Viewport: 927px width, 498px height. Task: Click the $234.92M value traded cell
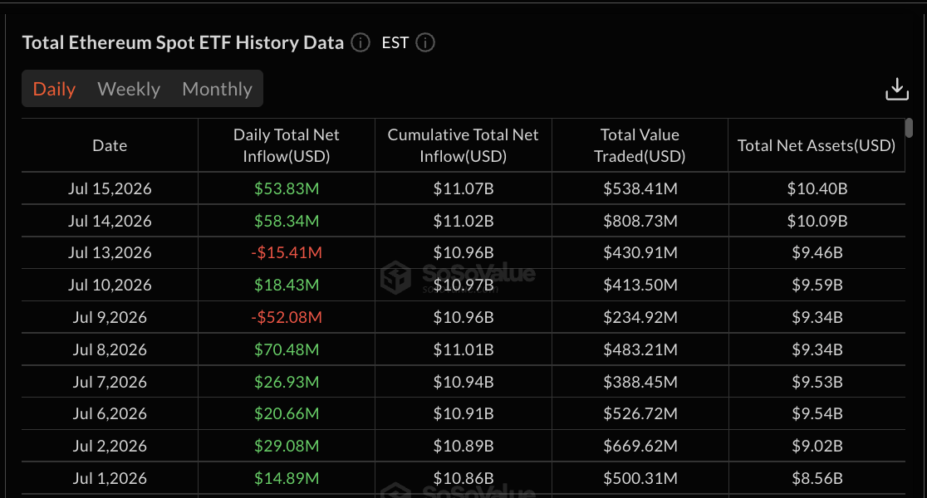click(x=640, y=317)
